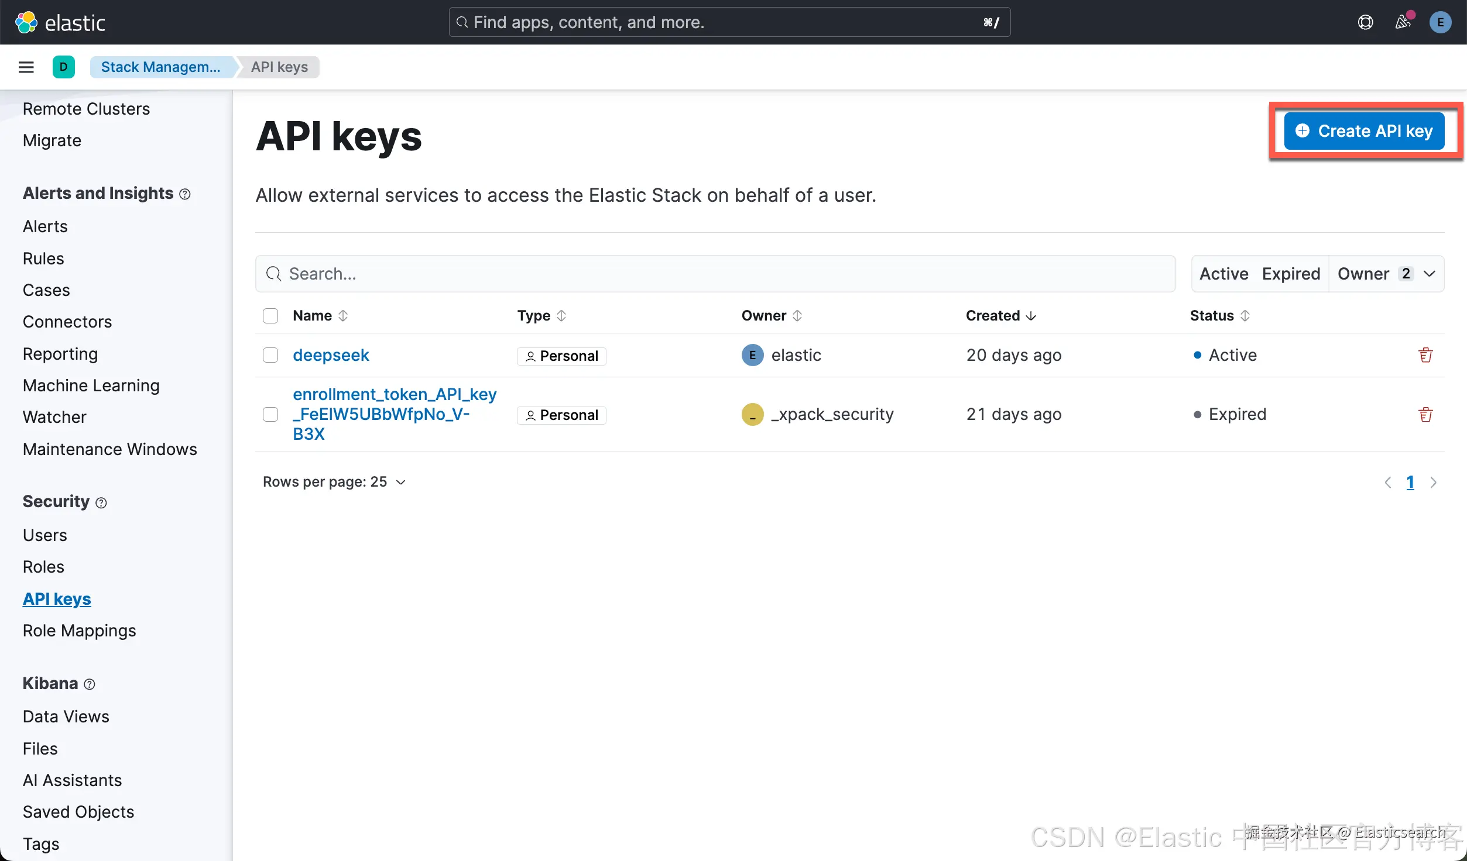This screenshot has height=861, width=1467.
Task: Expand the Owner filter dropdown
Action: click(1386, 274)
